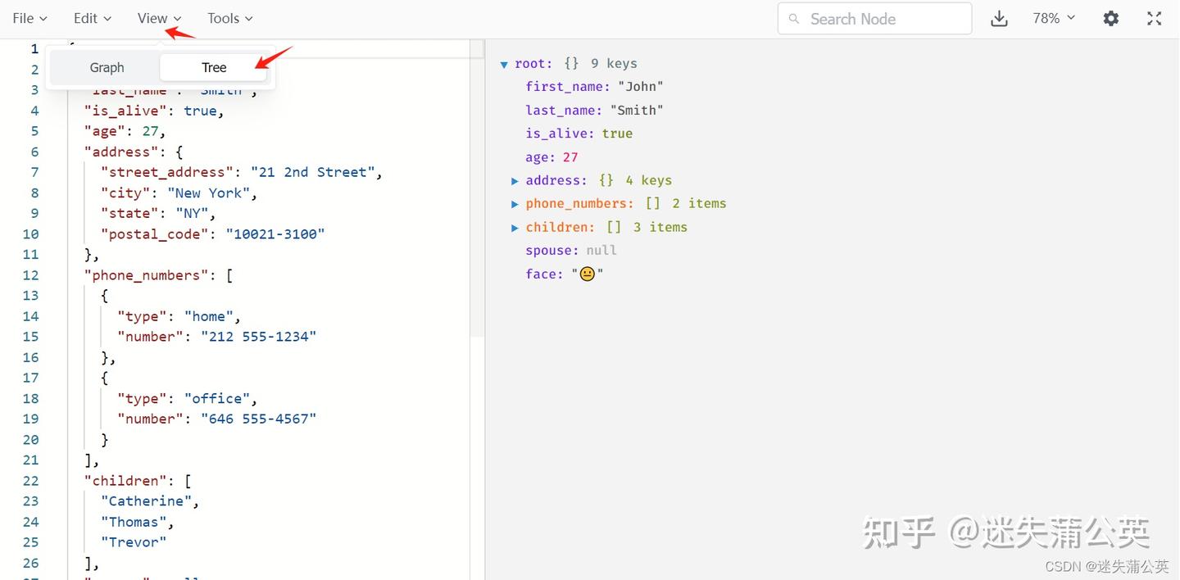This screenshot has height=580, width=1180.
Task: Expand the address node
Action: pyautogui.click(x=515, y=180)
